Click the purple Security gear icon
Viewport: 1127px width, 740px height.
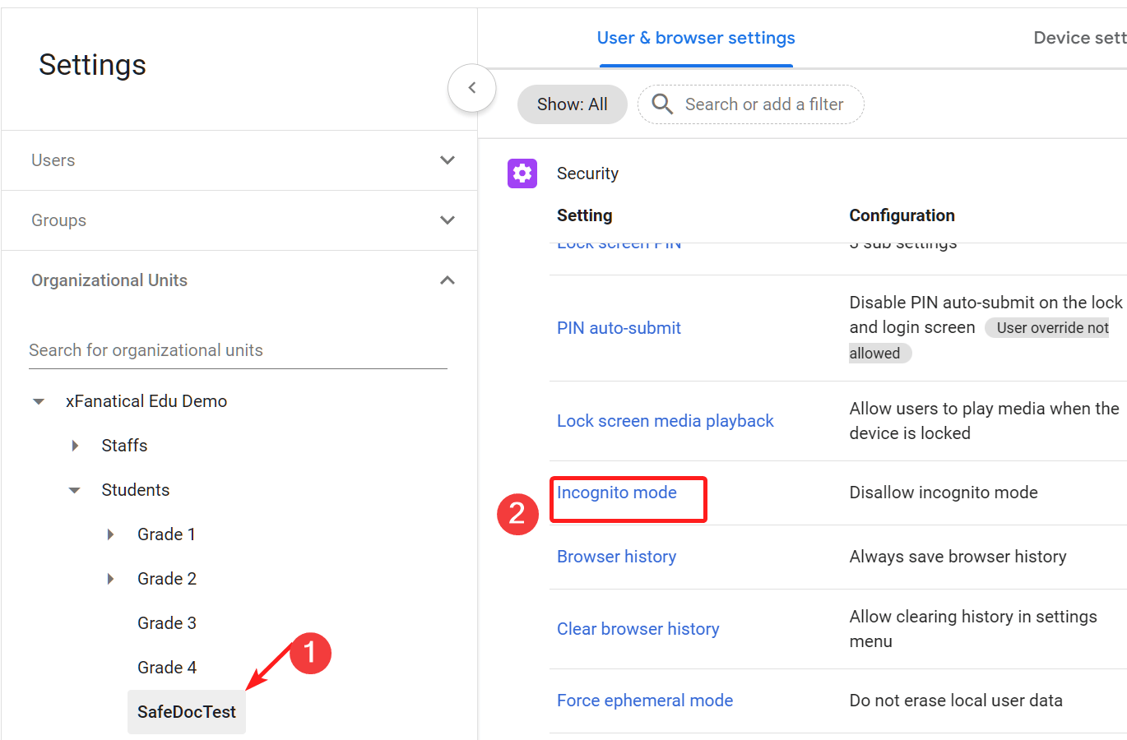(x=522, y=173)
